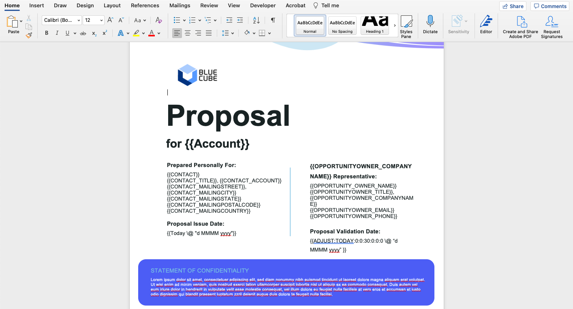Expand the styles gallery with the arrow
The height and width of the screenshot is (309, 573).
tap(395, 25)
